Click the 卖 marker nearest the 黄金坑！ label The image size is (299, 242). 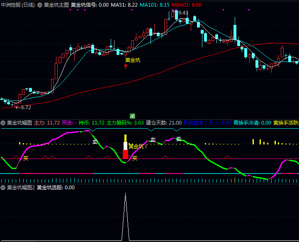click(153, 140)
